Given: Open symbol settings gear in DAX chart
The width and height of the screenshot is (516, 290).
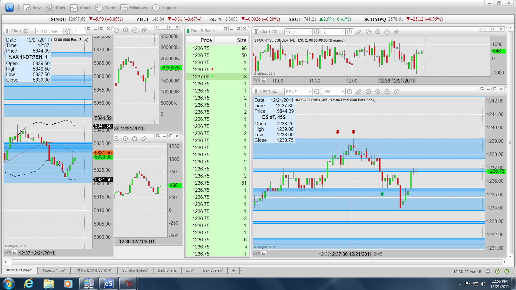Looking at the screenshot, I should (68, 31).
